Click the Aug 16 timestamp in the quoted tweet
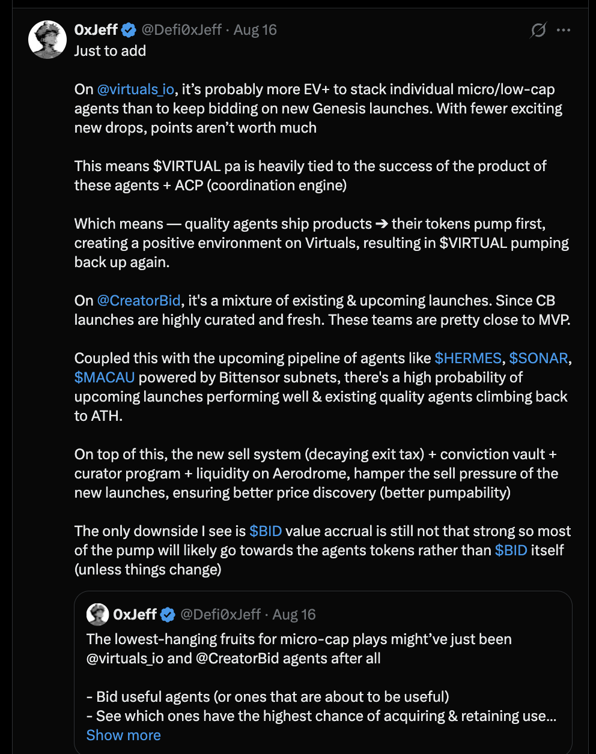 tap(294, 614)
